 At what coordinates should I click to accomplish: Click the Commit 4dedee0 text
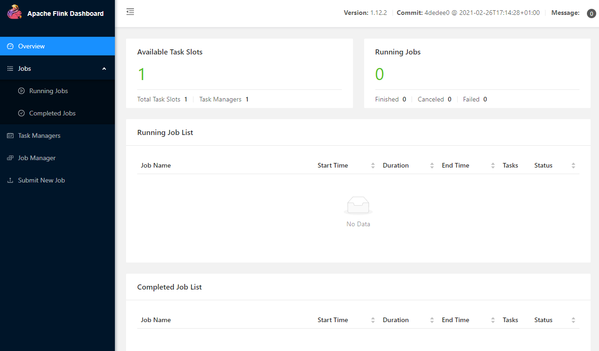point(468,13)
